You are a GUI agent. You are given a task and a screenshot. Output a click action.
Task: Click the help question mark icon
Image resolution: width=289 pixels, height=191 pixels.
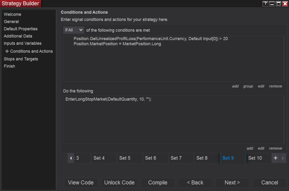point(265,4)
